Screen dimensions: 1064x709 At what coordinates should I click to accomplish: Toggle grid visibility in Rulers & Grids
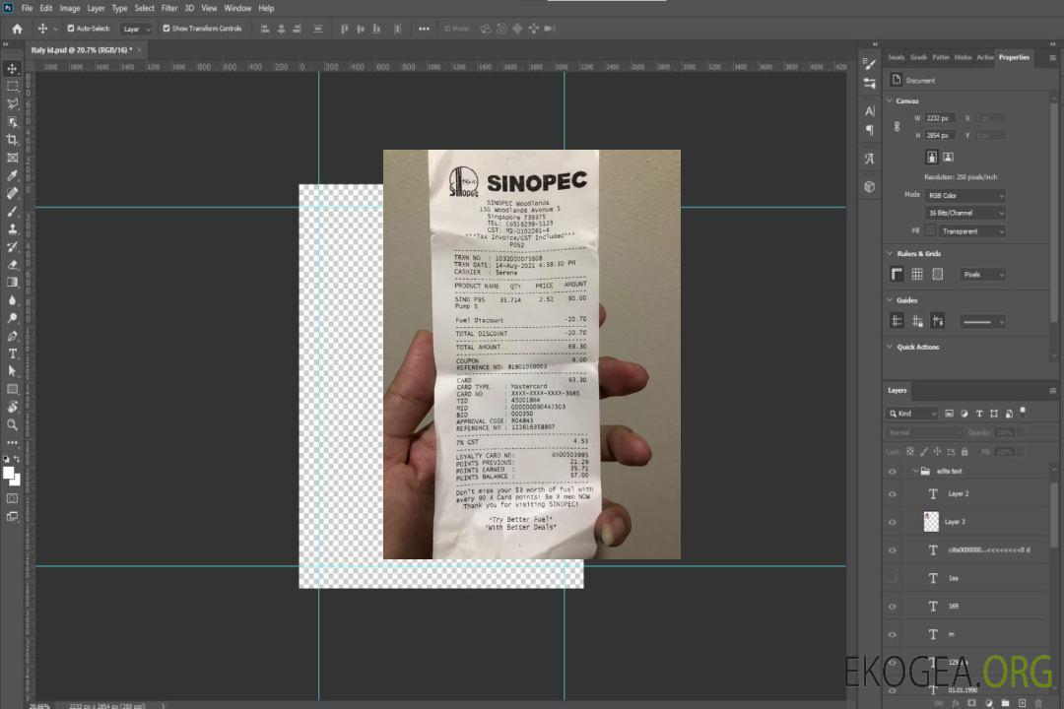917,274
